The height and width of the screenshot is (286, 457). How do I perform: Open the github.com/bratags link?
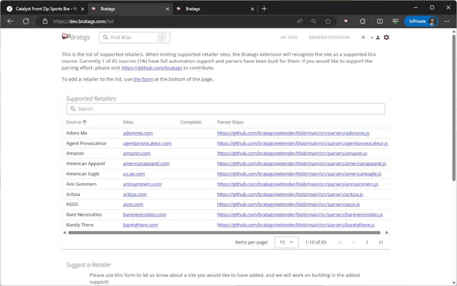(152, 68)
